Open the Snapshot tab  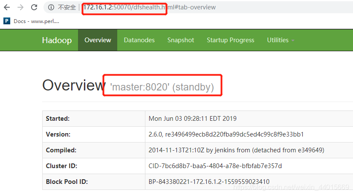[181, 40]
